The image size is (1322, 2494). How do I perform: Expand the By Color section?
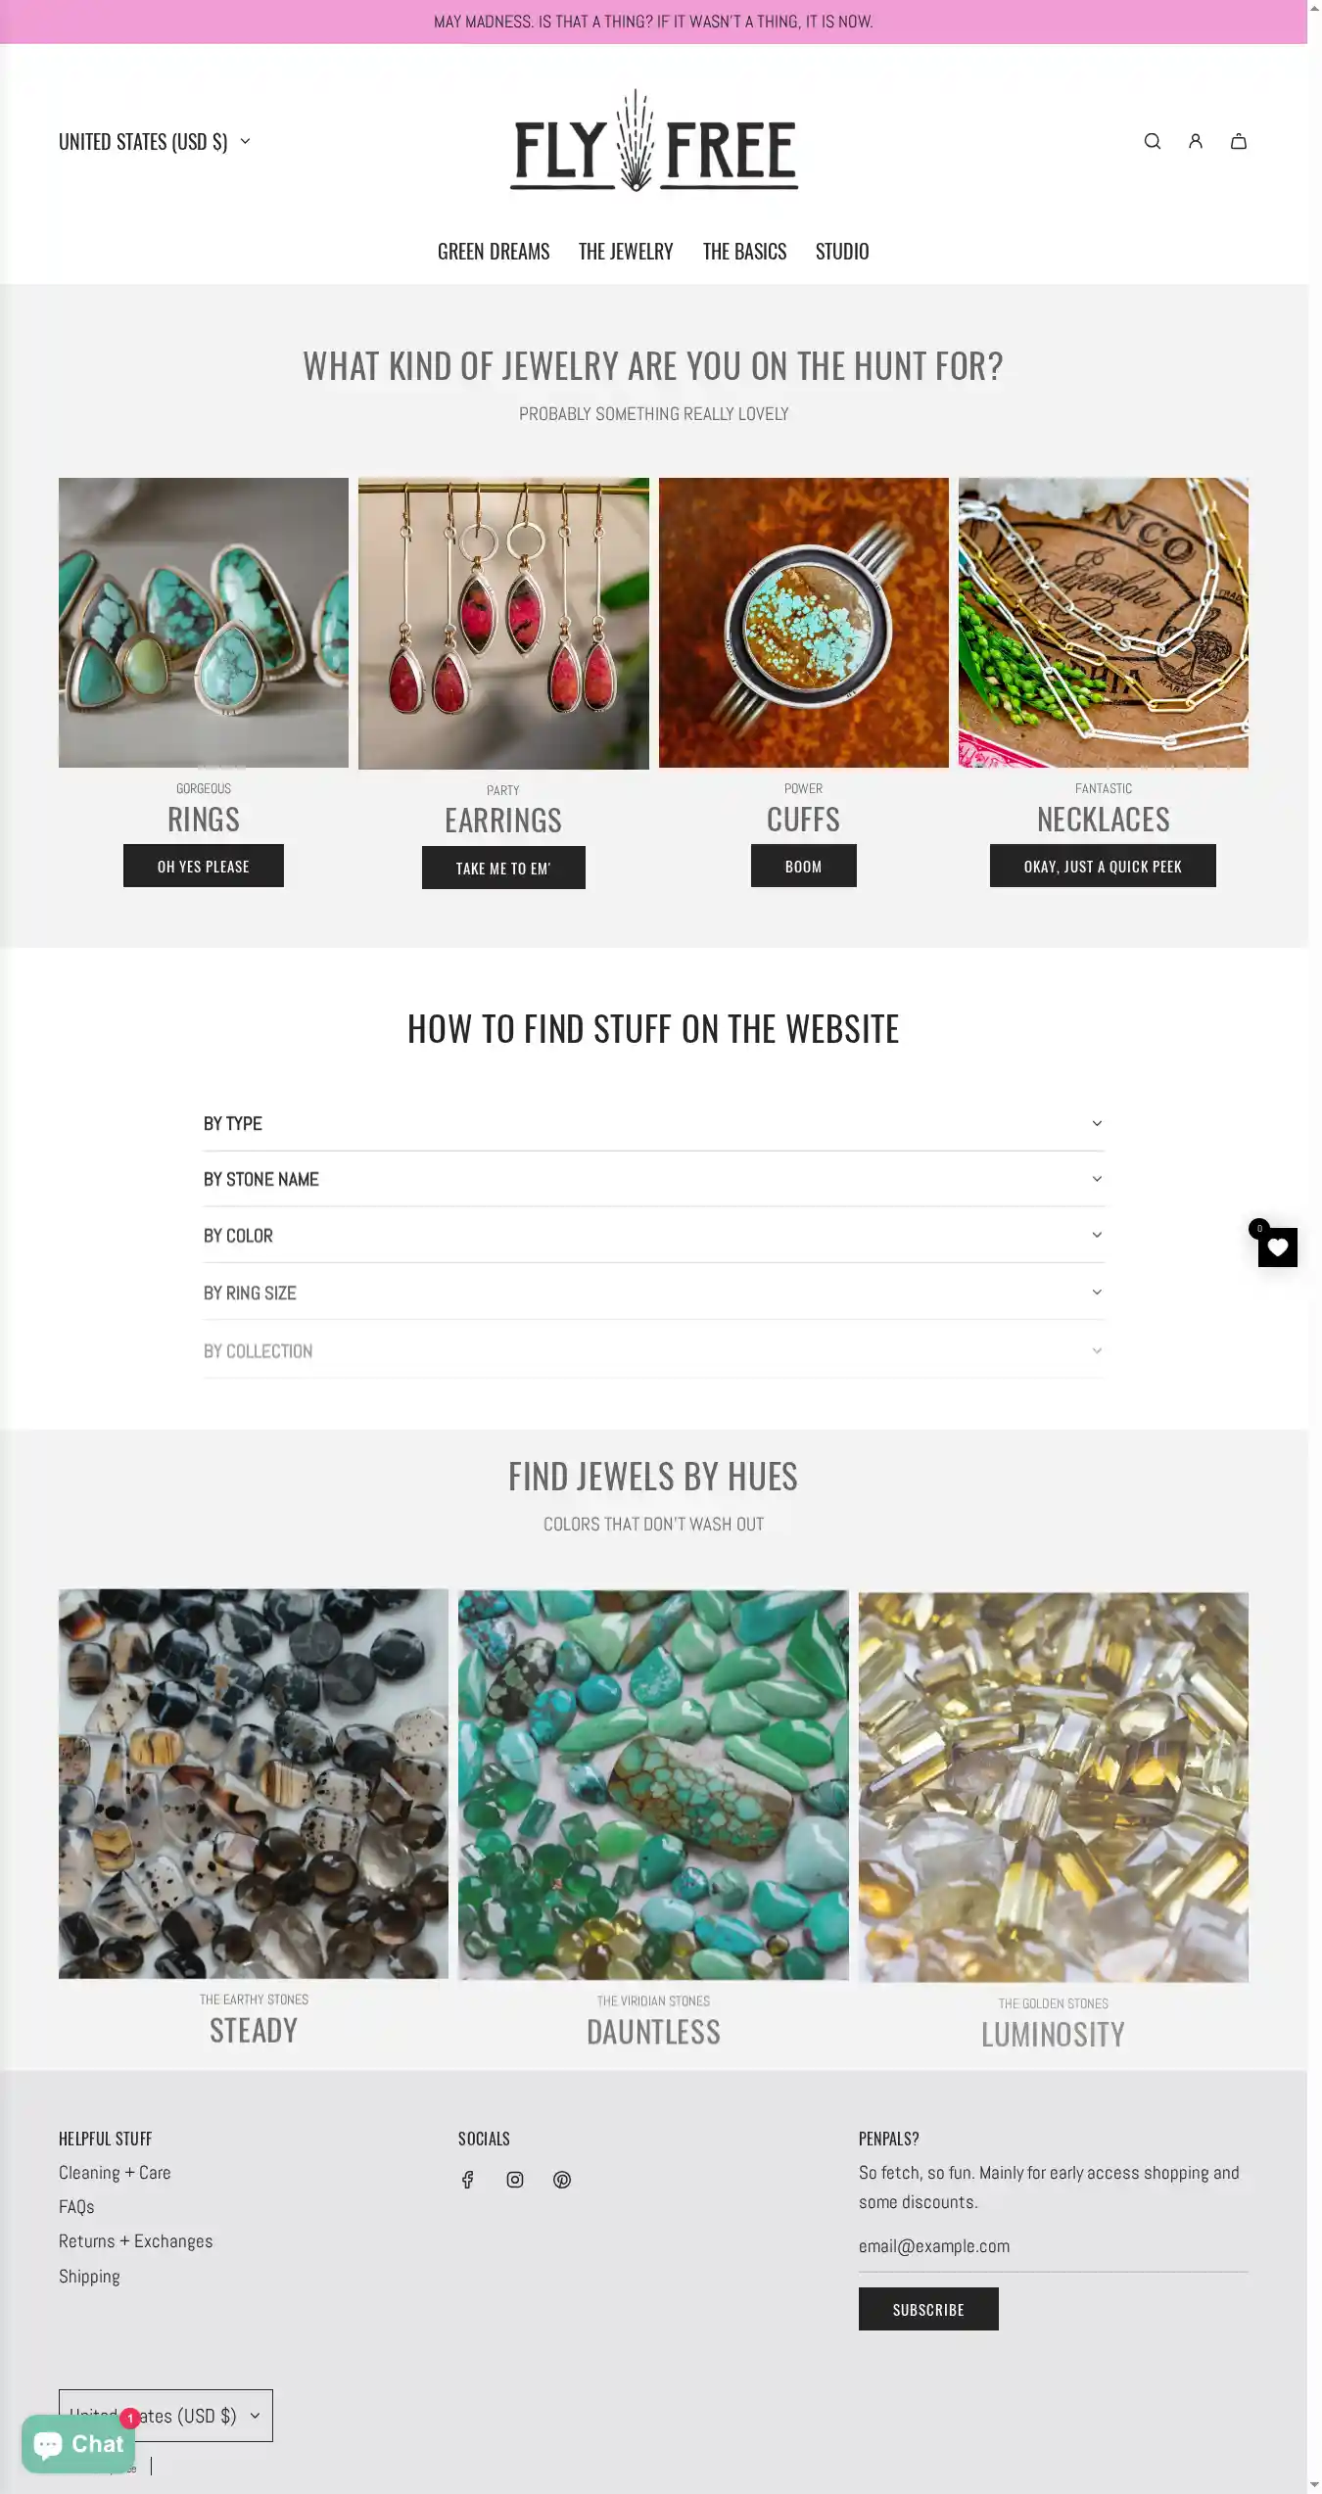[653, 1235]
